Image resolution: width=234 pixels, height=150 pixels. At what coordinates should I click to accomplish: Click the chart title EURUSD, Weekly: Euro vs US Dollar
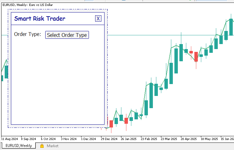(x=27, y=5)
